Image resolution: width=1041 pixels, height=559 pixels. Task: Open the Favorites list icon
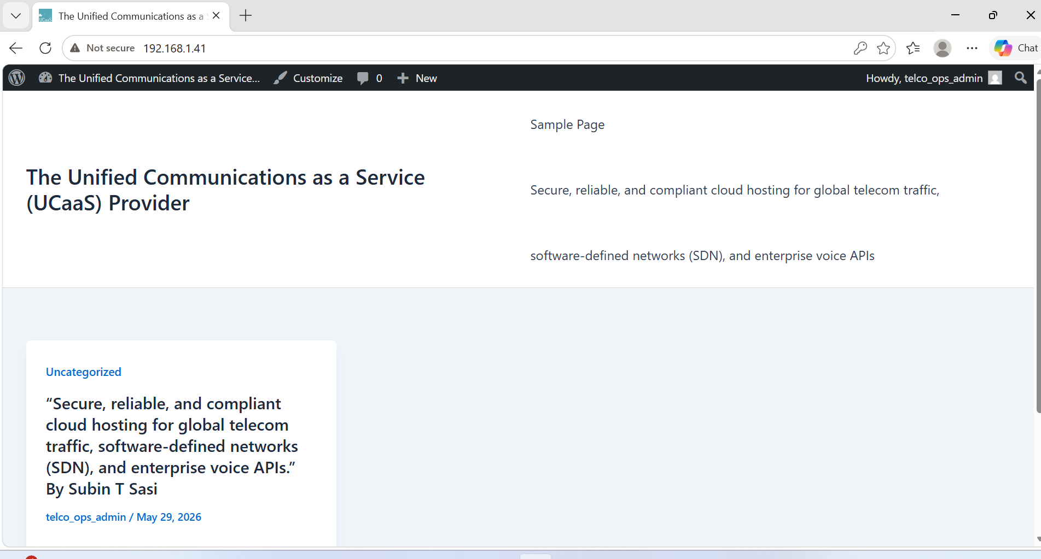coord(913,48)
